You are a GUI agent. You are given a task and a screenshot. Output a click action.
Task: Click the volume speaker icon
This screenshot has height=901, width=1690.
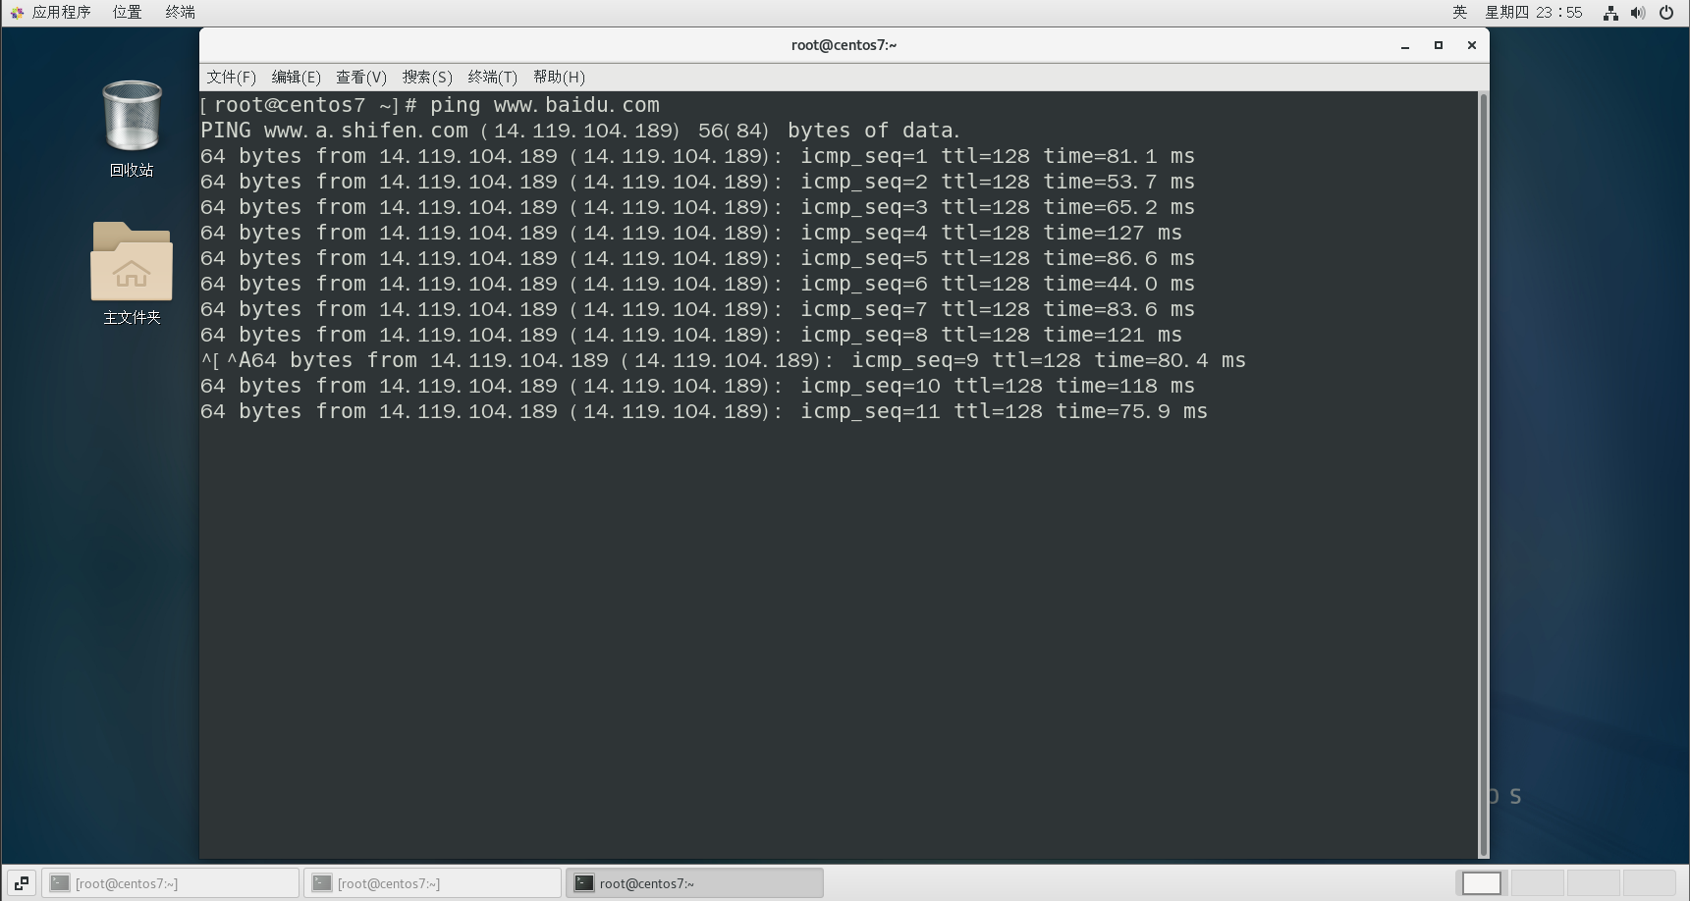coord(1637,13)
